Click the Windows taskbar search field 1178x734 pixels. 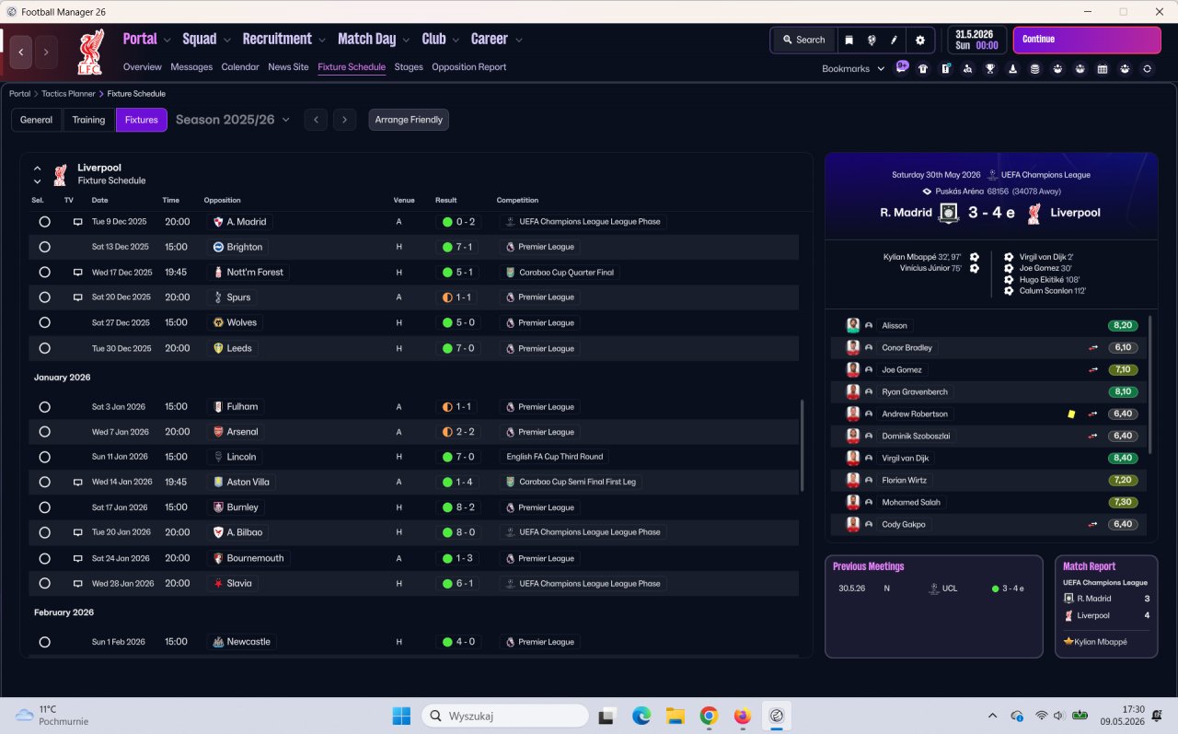coord(505,716)
